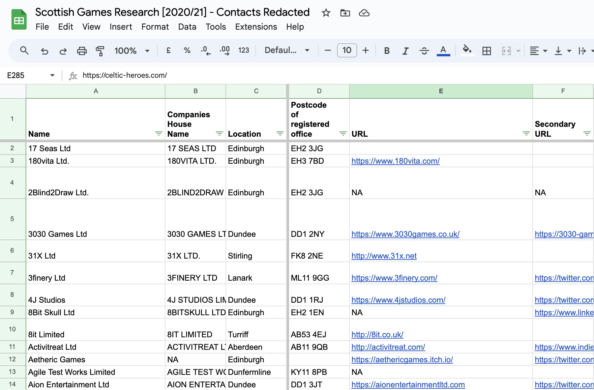Format cell as percent
The height and width of the screenshot is (390, 594).
click(187, 50)
